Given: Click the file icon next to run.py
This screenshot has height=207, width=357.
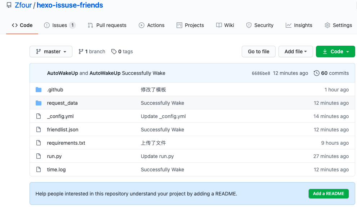Looking at the screenshot, I should click(39, 156).
